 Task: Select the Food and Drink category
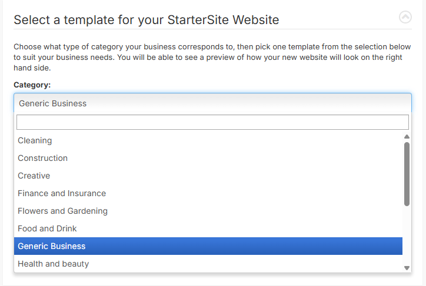[208, 228]
